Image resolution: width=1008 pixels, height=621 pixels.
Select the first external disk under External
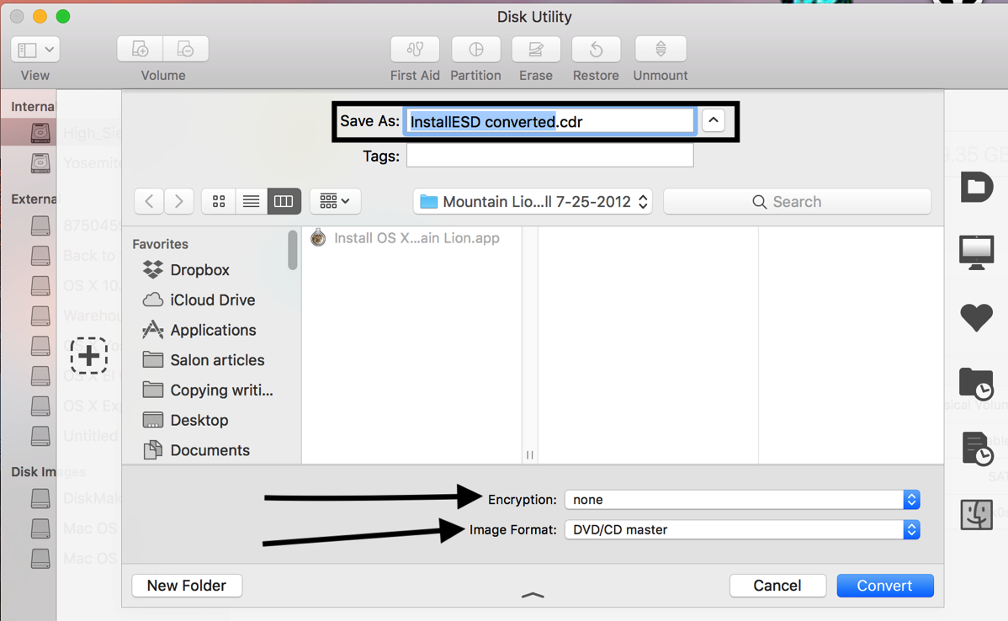pyautogui.click(x=40, y=226)
